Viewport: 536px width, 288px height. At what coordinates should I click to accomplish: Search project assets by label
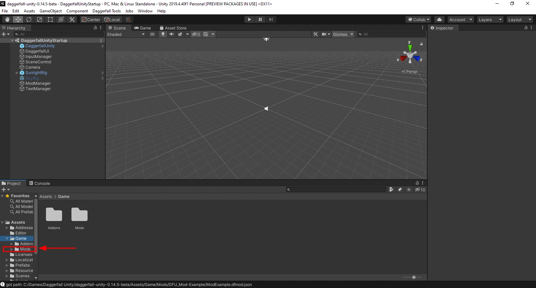coord(400,190)
